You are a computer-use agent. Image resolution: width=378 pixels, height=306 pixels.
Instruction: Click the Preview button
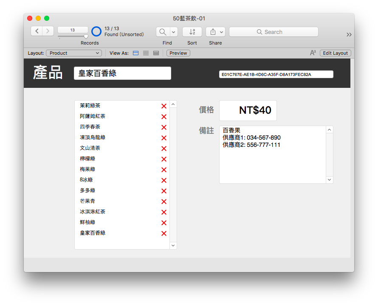pos(178,53)
